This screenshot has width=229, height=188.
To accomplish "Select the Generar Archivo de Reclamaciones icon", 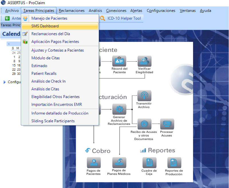I will 119,109.
